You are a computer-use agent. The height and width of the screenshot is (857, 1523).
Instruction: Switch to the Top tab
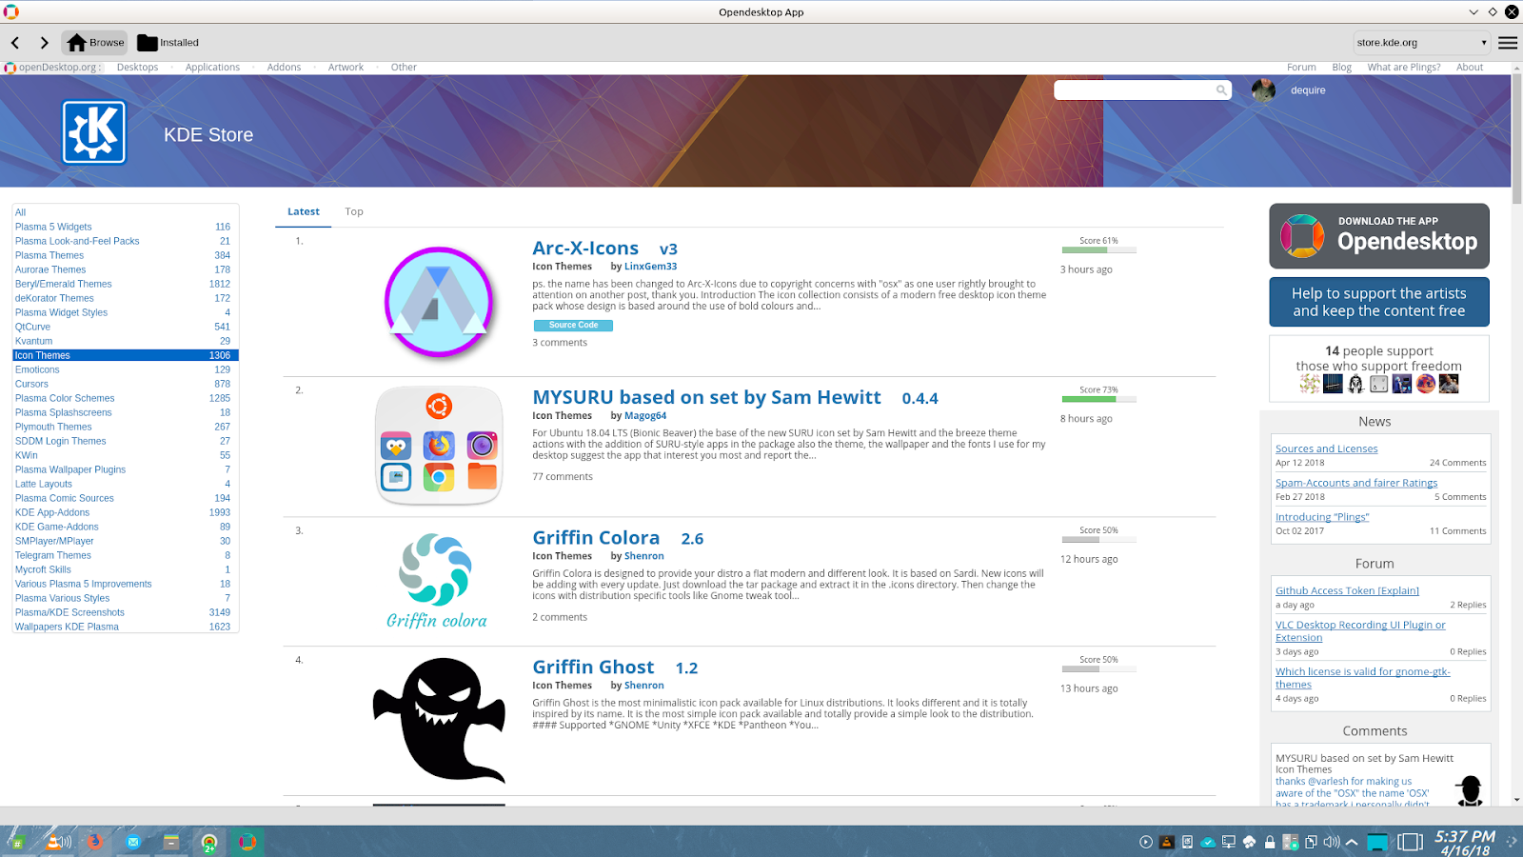[x=353, y=211]
